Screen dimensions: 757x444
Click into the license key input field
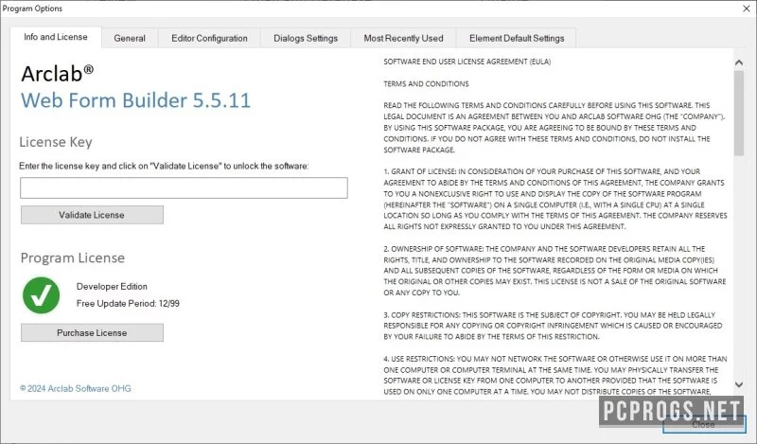click(184, 188)
